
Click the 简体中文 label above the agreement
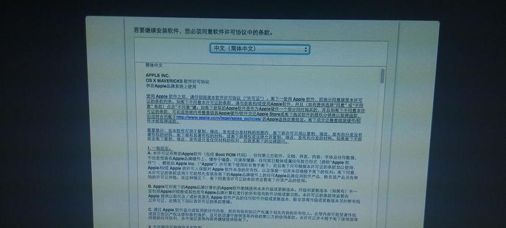click(x=154, y=65)
